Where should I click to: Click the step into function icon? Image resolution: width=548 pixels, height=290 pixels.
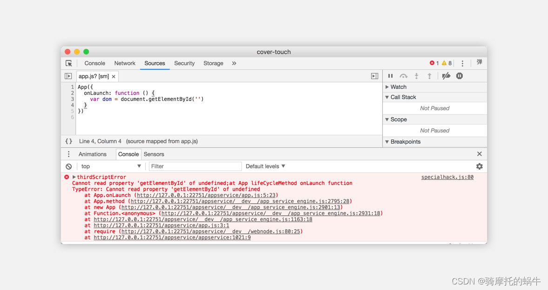pyautogui.click(x=416, y=76)
